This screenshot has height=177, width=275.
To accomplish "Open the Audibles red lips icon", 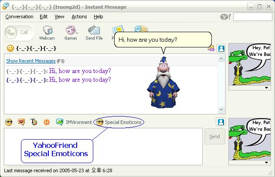I will click(21, 122).
